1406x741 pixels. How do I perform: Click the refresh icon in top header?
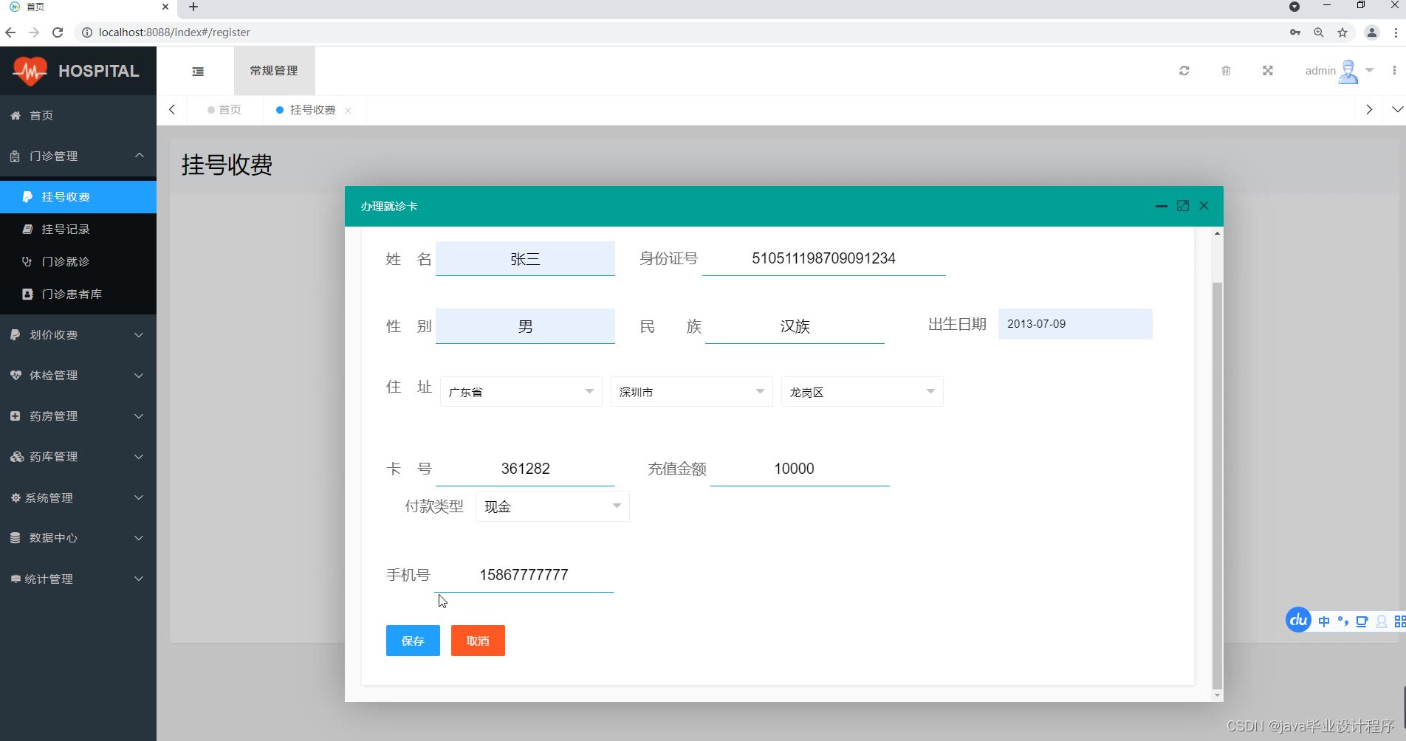tap(1184, 71)
